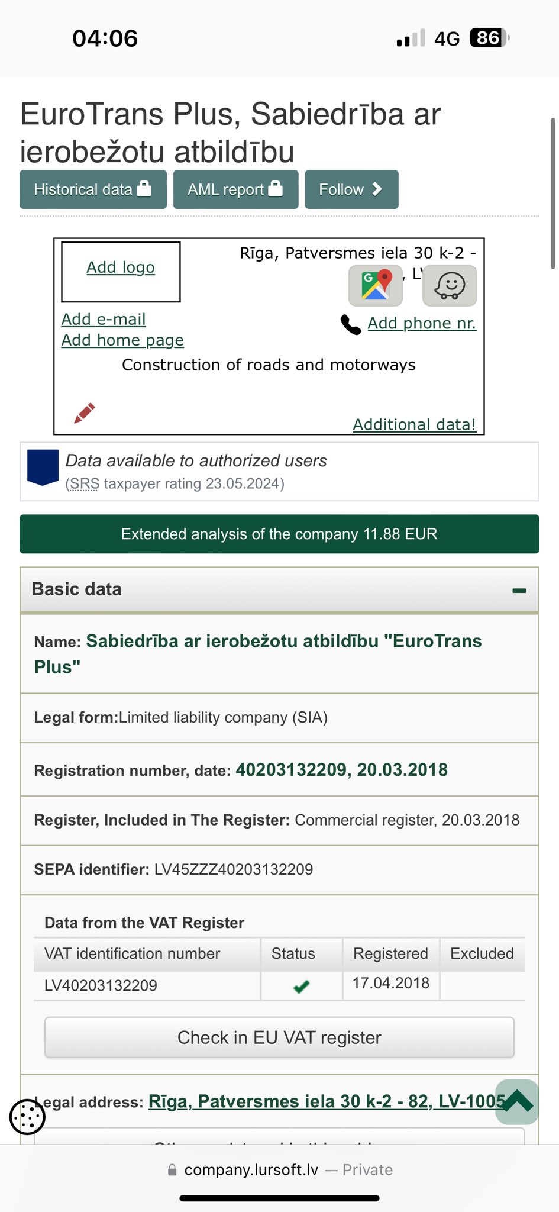Image resolution: width=559 pixels, height=1212 pixels.
Task: Open the locked AML report button
Action: click(x=235, y=189)
